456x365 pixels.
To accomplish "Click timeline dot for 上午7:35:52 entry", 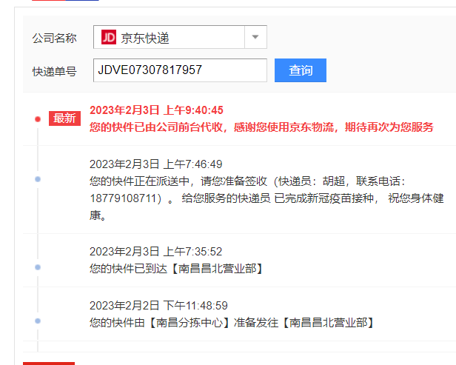I will [38, 267].
